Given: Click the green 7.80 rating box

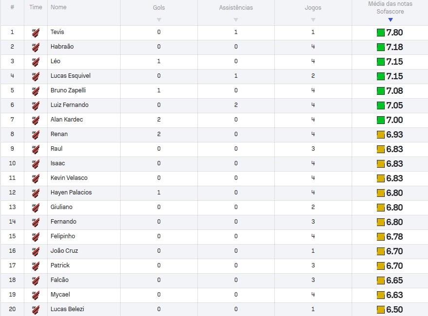Looking at the screenshot, I should pyautogui.click(x=380, y=33).
